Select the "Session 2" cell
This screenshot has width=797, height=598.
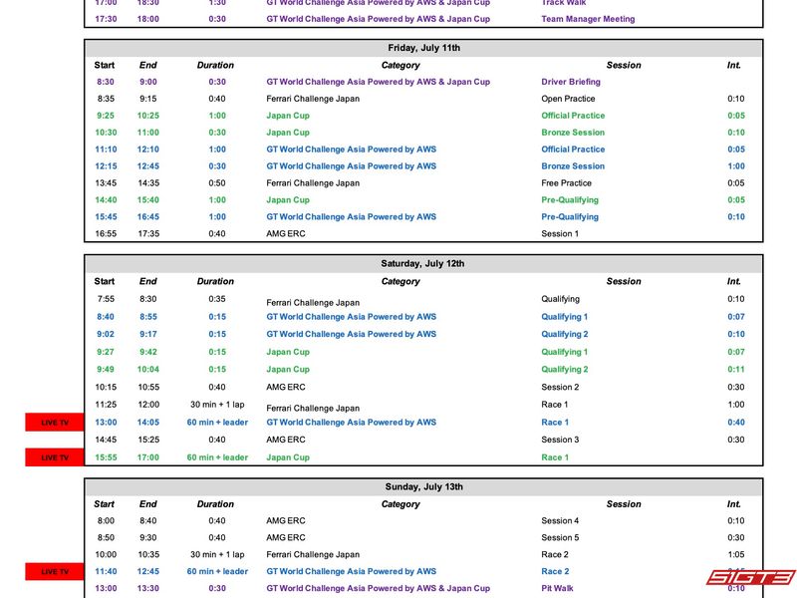560,387
